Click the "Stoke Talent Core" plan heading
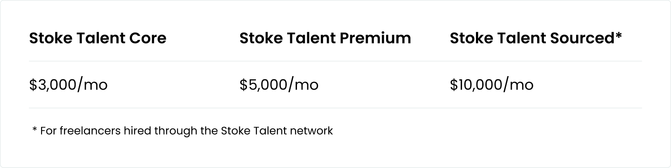The height and width of the screenshot is (168, 671). (98, 38)
